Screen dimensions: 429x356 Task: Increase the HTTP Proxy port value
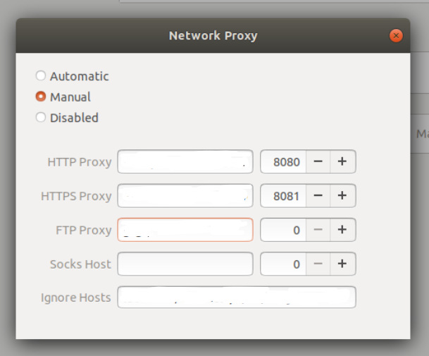coord(342,162)
